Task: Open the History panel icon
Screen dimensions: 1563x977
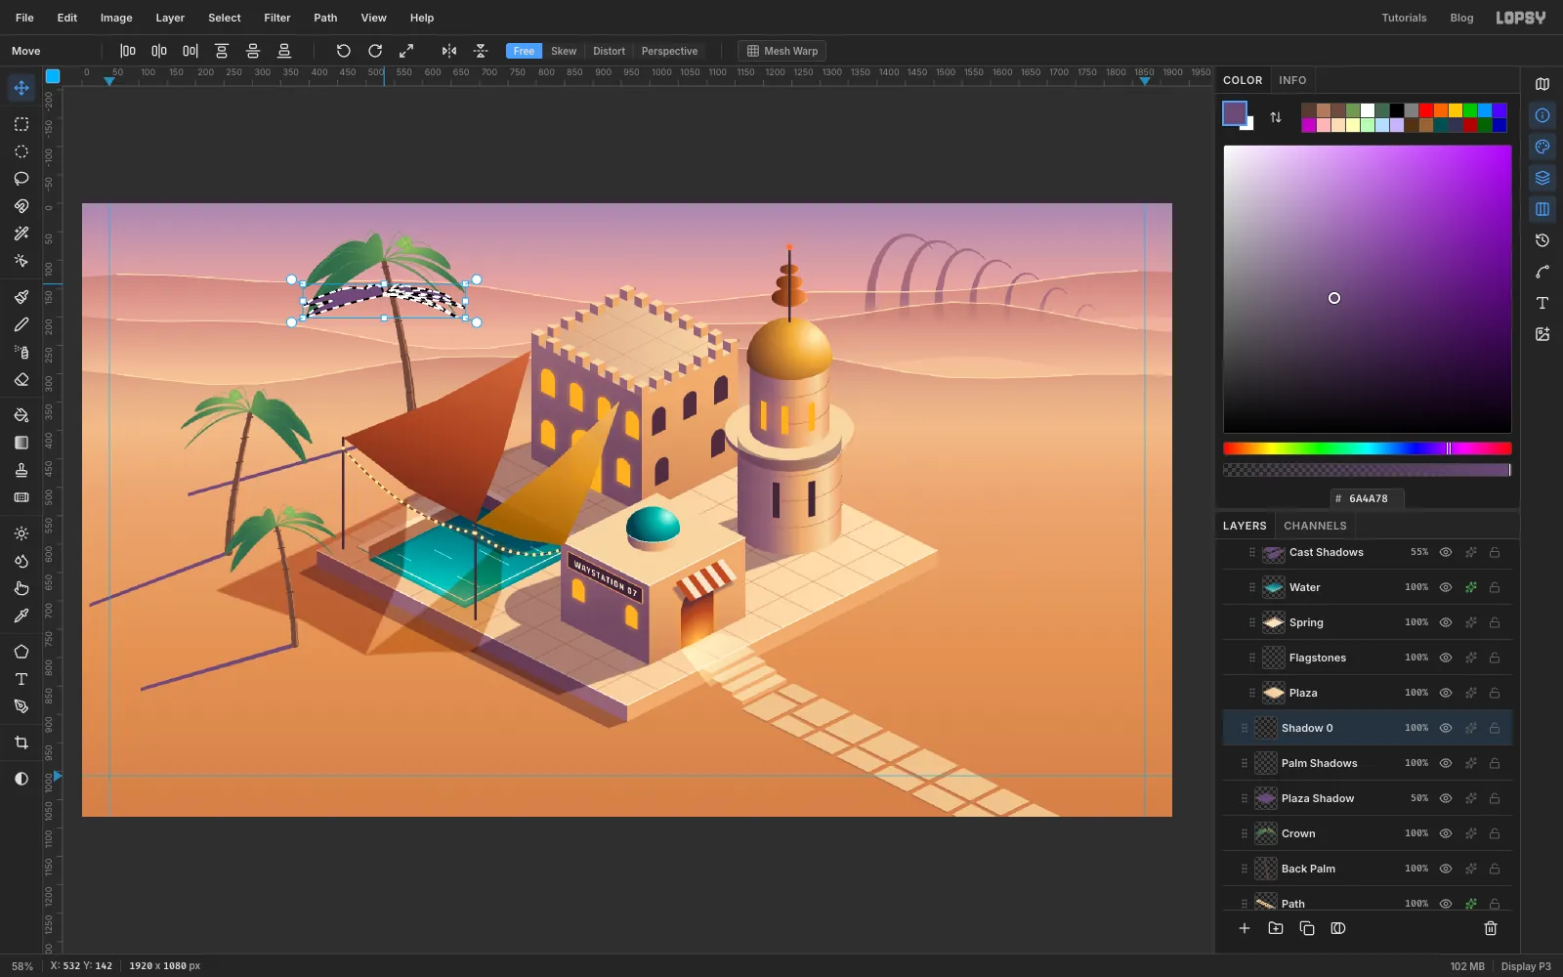Action: pos(1542,240)
